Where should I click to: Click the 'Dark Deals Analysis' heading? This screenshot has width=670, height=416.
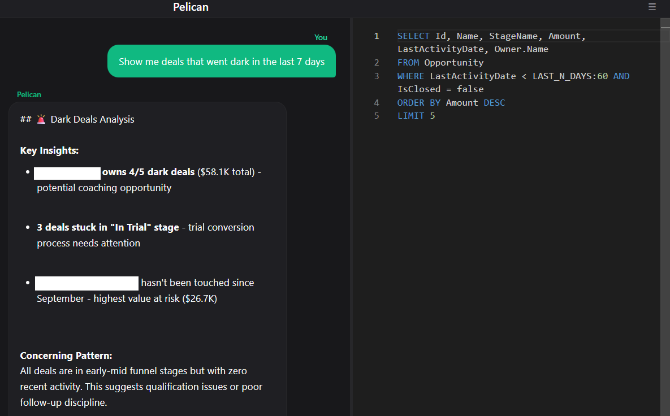point(92,120)
